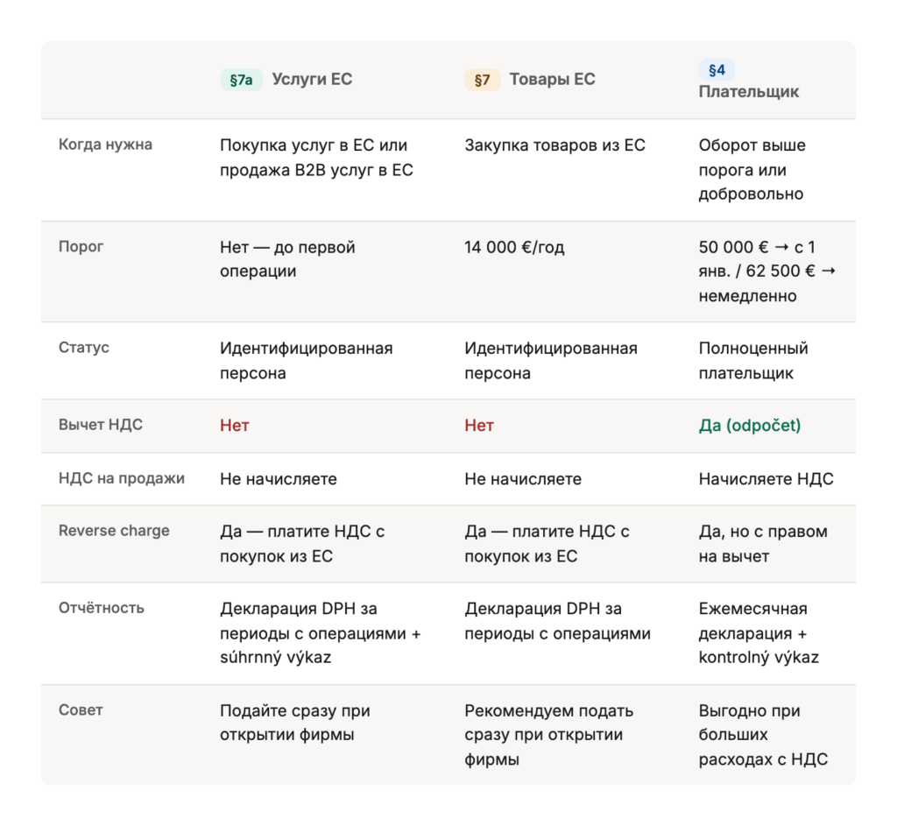Select the 'Услуги ЕС' column header

click(x=312, y=80)
